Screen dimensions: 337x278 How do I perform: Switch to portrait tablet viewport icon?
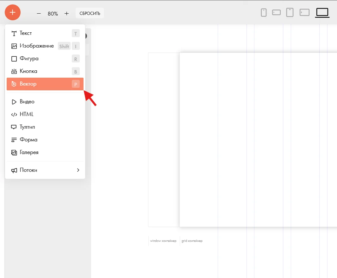(290, 12)
